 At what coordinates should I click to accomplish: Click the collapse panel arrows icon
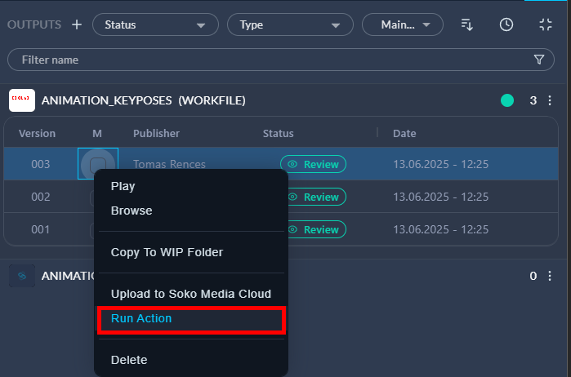(546, 24)
